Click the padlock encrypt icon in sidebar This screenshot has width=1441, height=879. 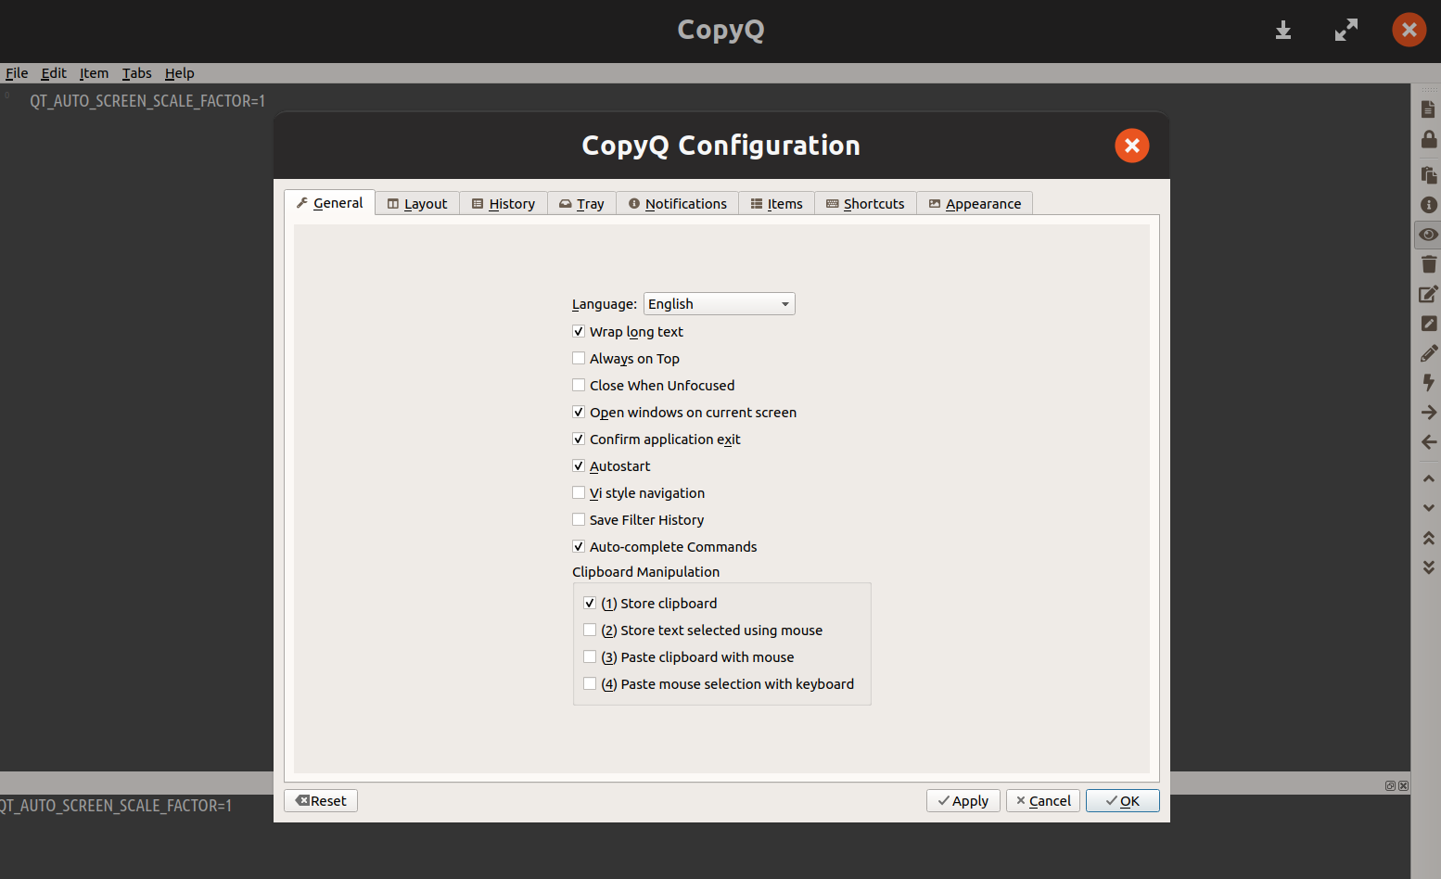point(1428,139)
